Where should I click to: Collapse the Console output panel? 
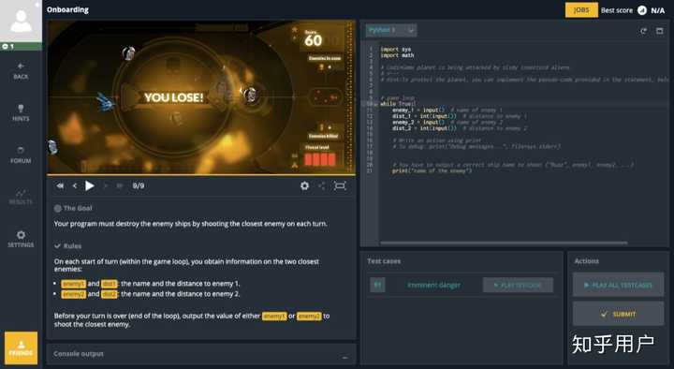pyautogui.click(x=344, y=357)
